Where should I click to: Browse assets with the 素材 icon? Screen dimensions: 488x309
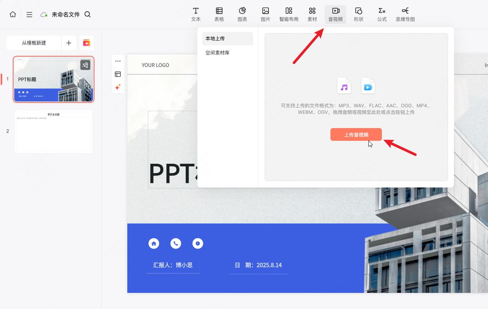click(312, 14)
